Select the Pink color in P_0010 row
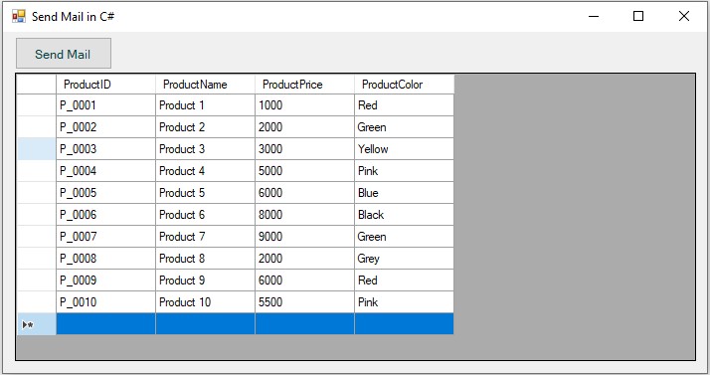 click(x=405, y=302)
